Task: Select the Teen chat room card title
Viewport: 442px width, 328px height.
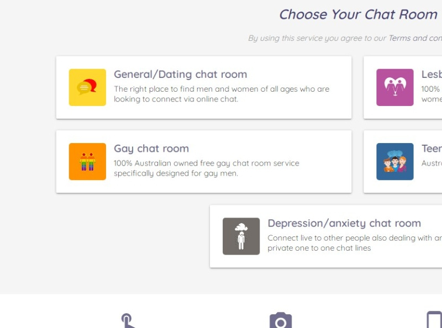Action: (x=432, y=149)
